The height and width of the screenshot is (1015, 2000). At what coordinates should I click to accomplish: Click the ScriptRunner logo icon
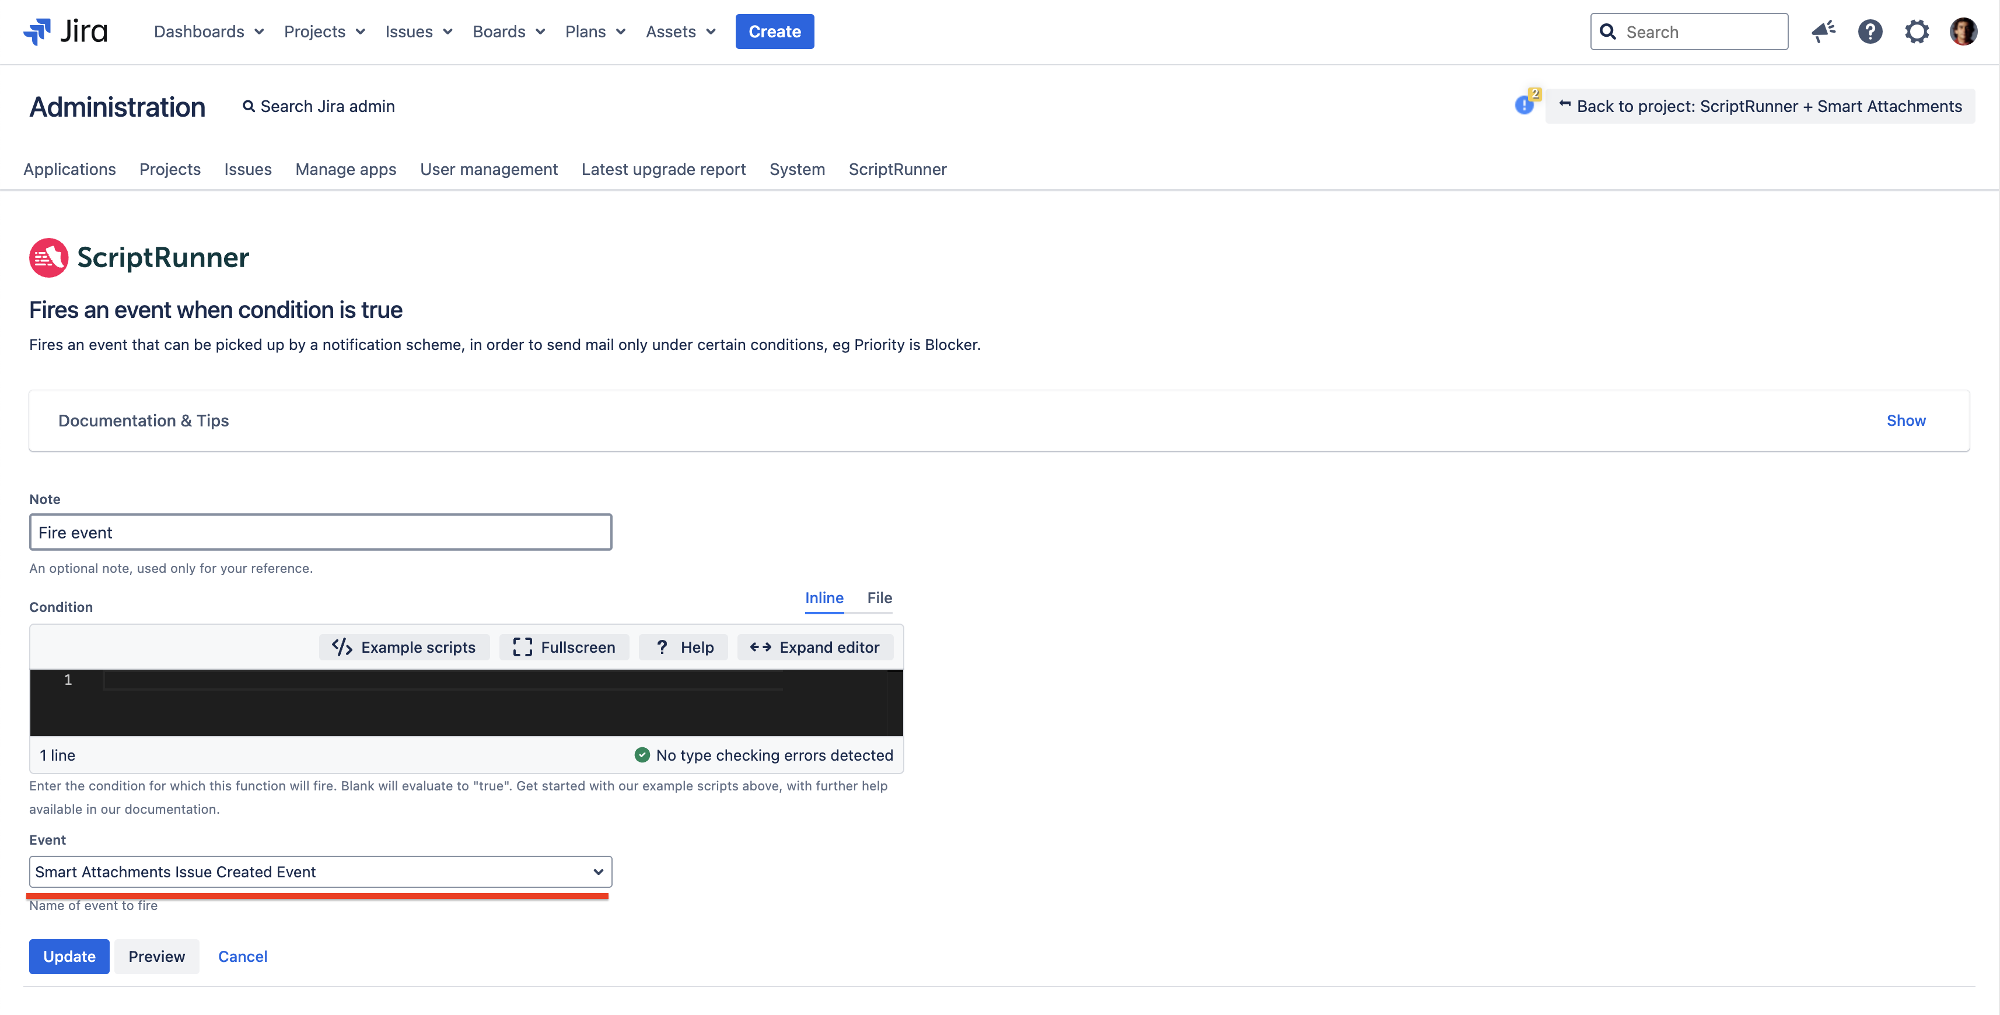click(x=49, y=258)
